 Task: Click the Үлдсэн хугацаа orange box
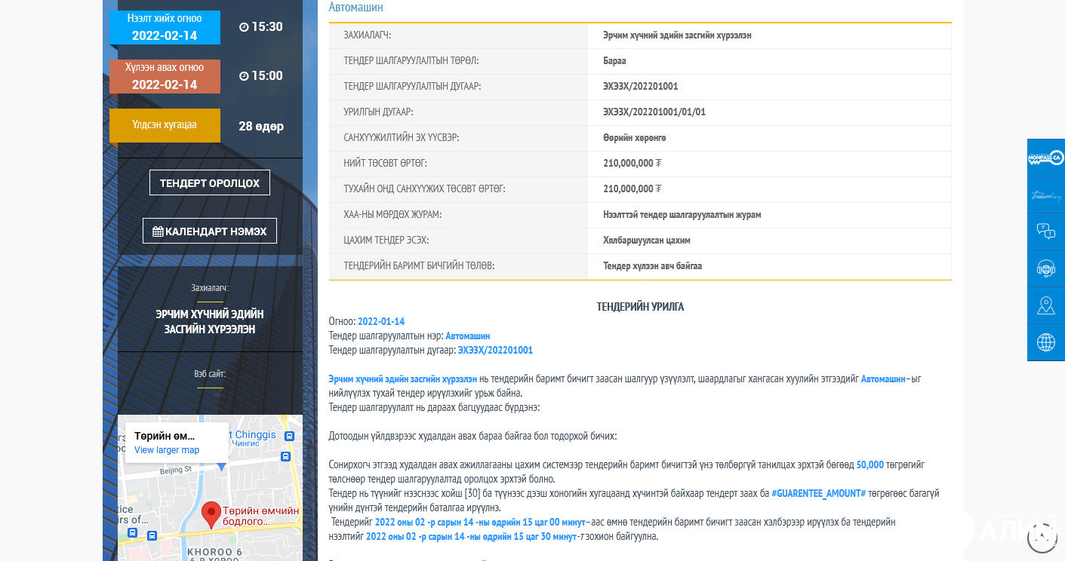tap(165, 125)
